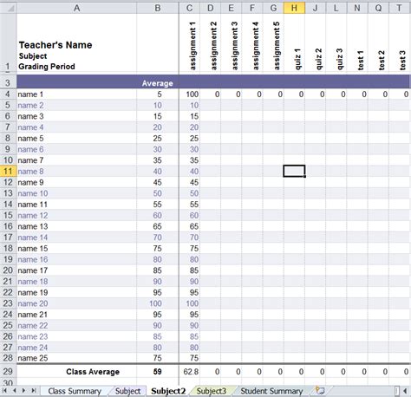Select row 11 header

click(8, 172)
